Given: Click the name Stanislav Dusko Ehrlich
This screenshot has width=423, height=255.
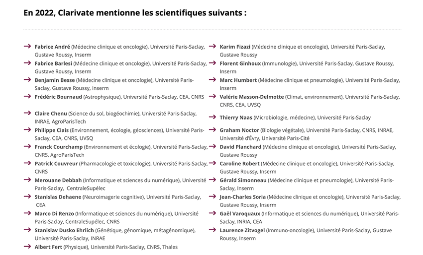Looking at the screenshot, I should 64,230.
